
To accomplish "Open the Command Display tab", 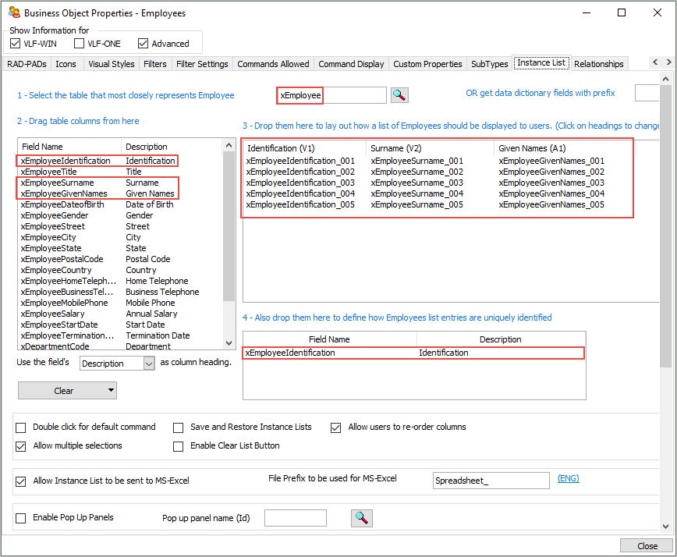I will click(351, 64).
